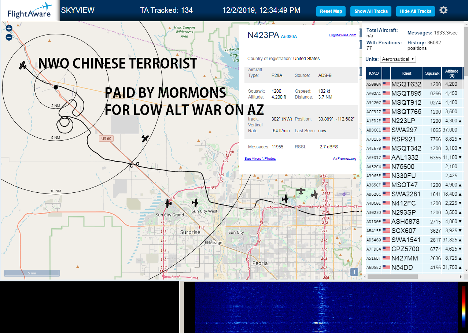
Task: Select the RSP921 aircraft row
Action: click(414, 139)
